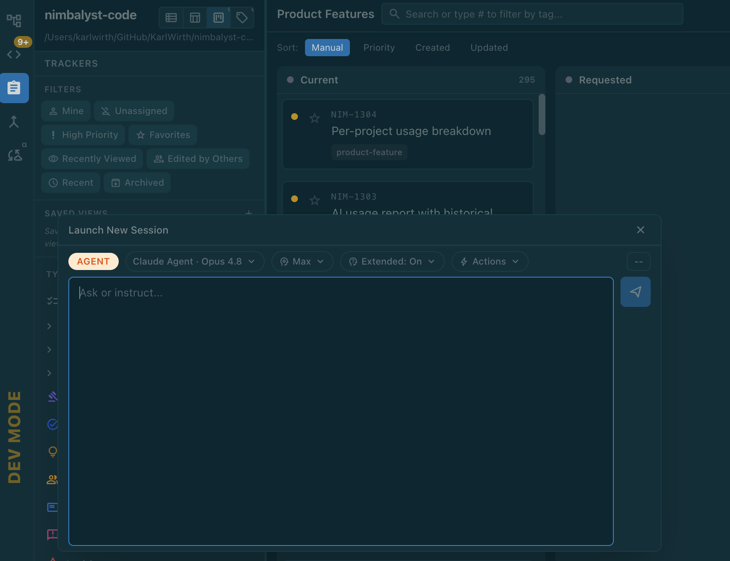The width and height of the screenshot is (730, 561).
Task: Open the alpha cloud sync icon in sidebar
Action: coord(15,155)
